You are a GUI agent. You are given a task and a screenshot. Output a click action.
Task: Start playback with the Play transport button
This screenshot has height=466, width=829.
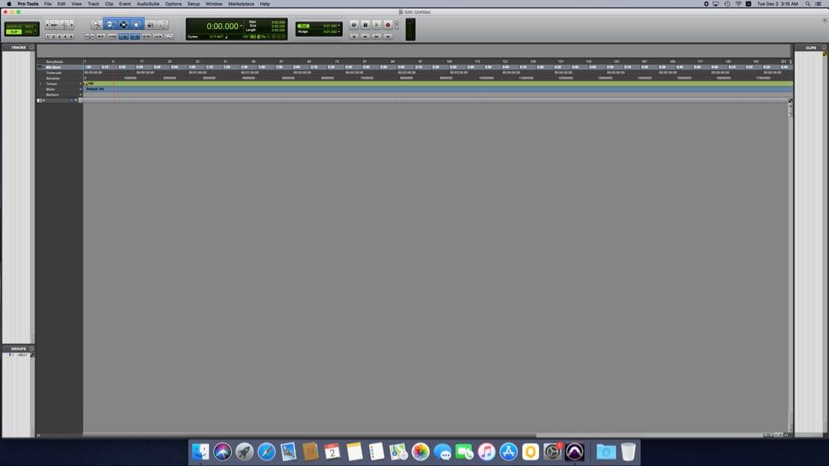point(376,25)
